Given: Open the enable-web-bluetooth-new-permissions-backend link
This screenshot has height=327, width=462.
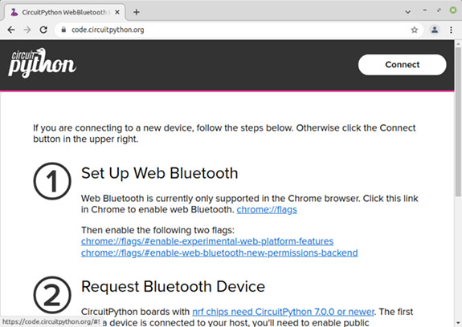Looking at the screenshot, I should pyautogui.click(x=219, y=252).
